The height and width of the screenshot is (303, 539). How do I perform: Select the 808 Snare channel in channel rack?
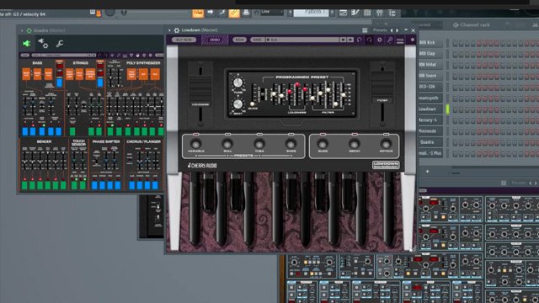pos(430,76)
